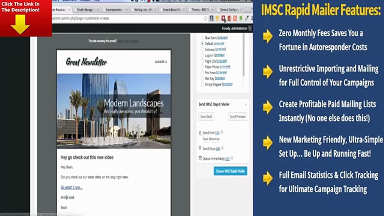Select the Getaway theme radio button
Screen dimensions: 384x216
click(x=202, y=49)
